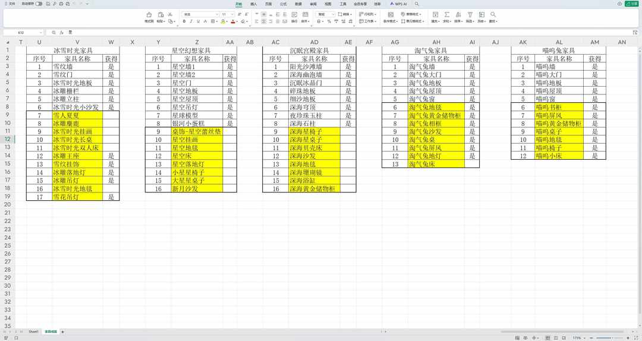642x341 pixels.
Task: Open the font name dropdown
Action: [200, 14]
